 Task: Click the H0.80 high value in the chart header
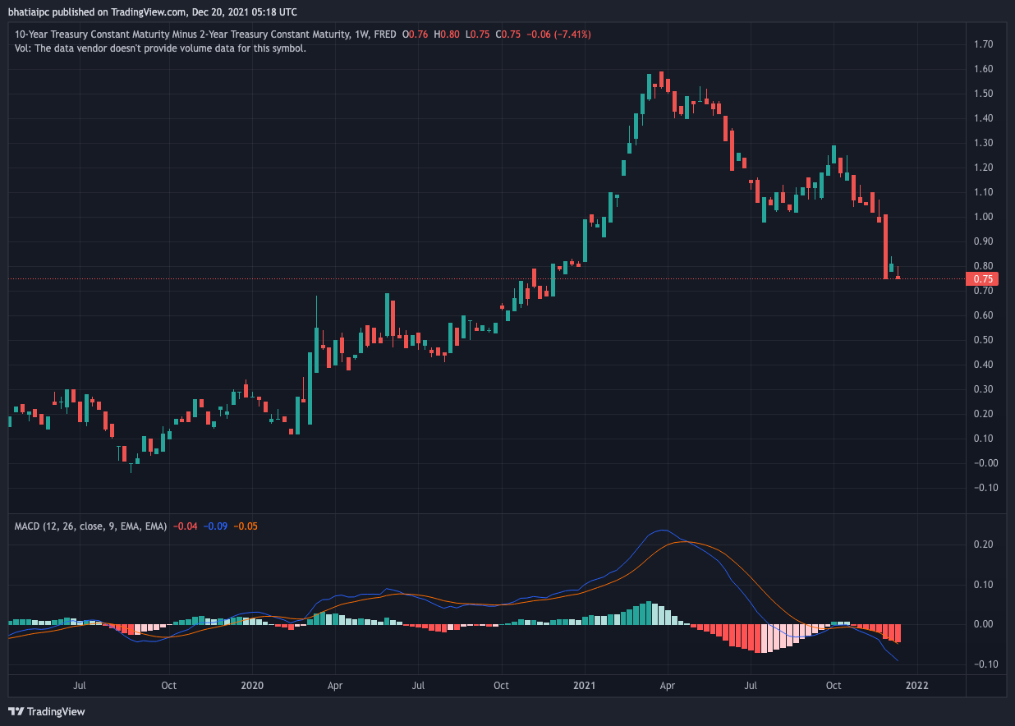tap(448, 34)
